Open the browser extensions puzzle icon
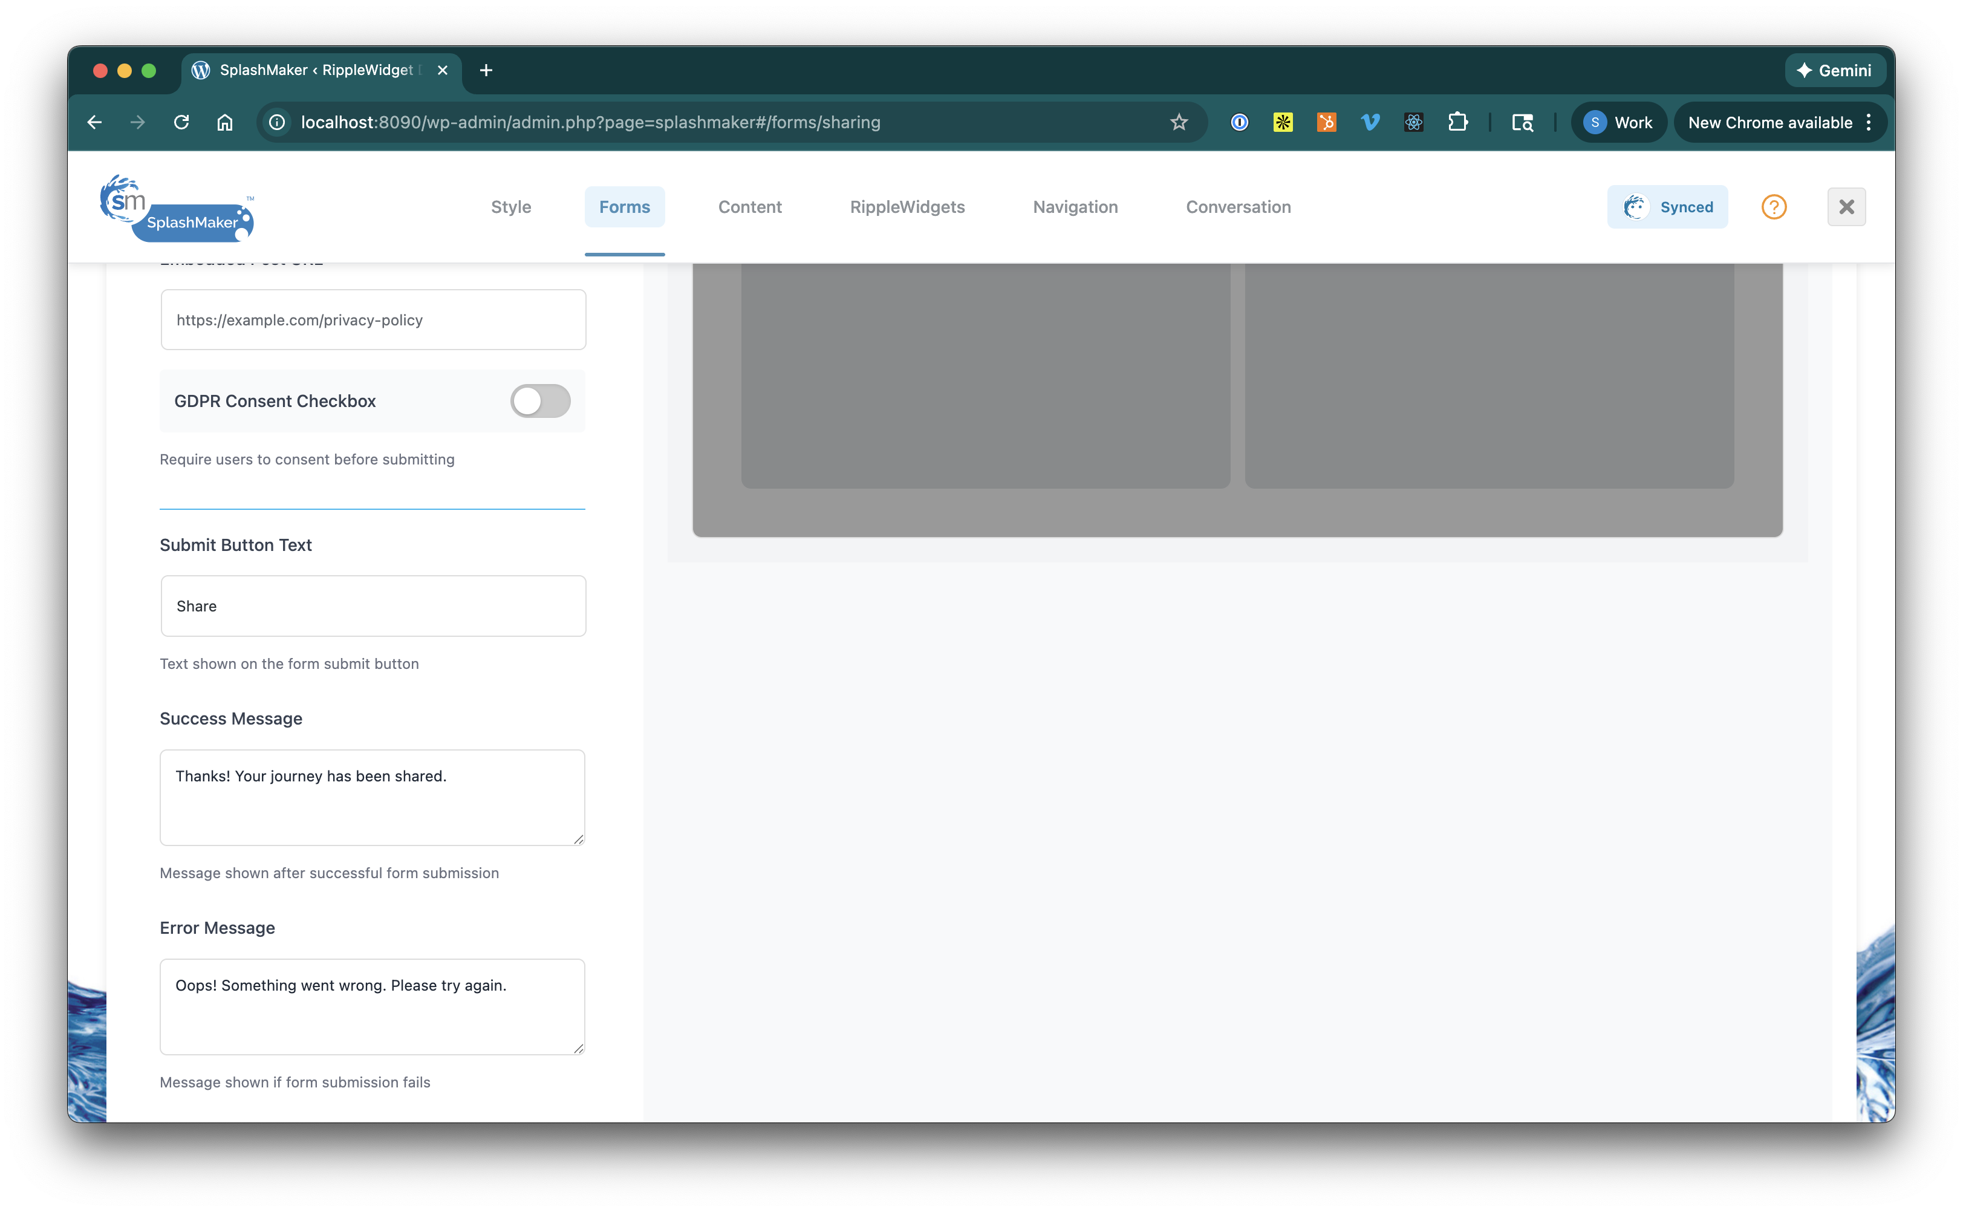The width and height of the screenshot is (1963, 1212). pos(1457,122)
